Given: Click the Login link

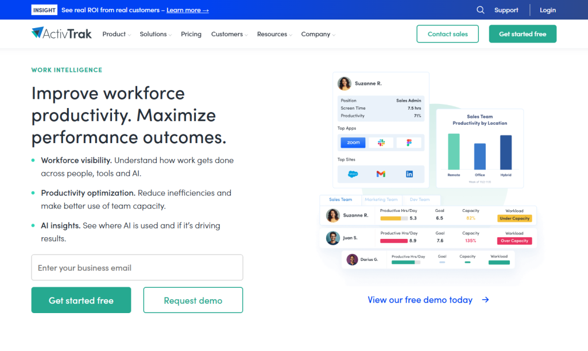Looking at the screenshot, I should [547, 10].
